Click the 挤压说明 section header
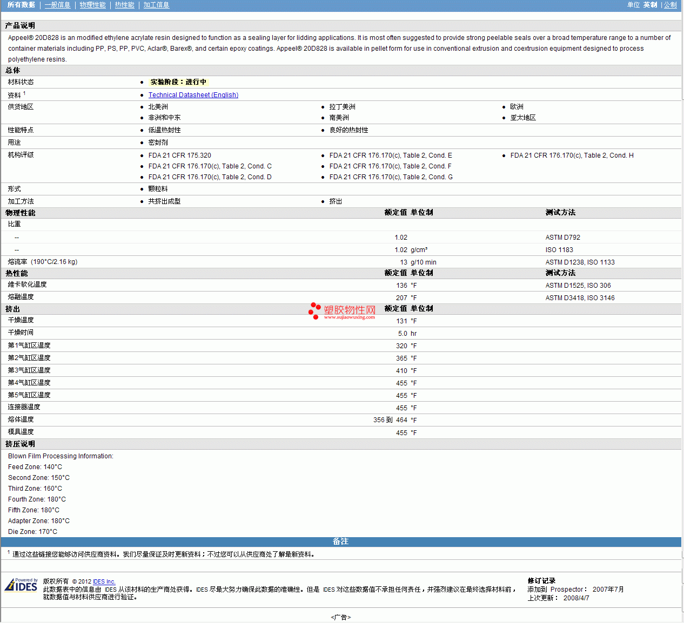 click(20, 444)
